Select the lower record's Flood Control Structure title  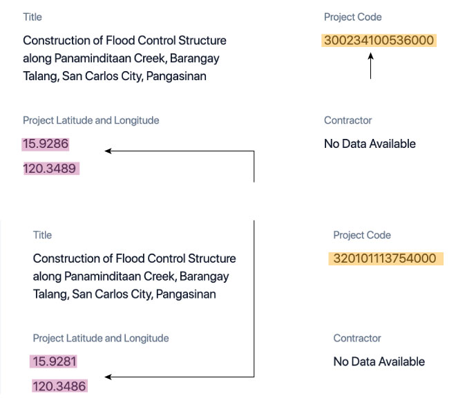click(x=134, y=276)
